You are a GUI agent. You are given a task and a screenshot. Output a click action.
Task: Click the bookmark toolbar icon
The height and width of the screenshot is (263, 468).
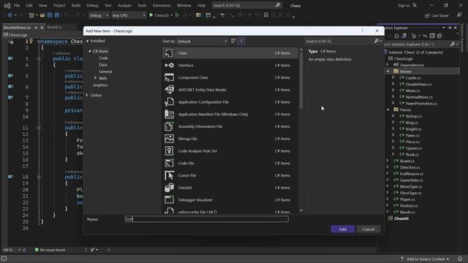pyautogui.click(x=265, y=15)
